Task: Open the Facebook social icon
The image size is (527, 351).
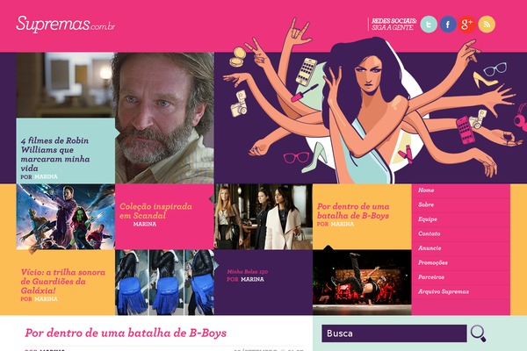Action: (448, 25)
